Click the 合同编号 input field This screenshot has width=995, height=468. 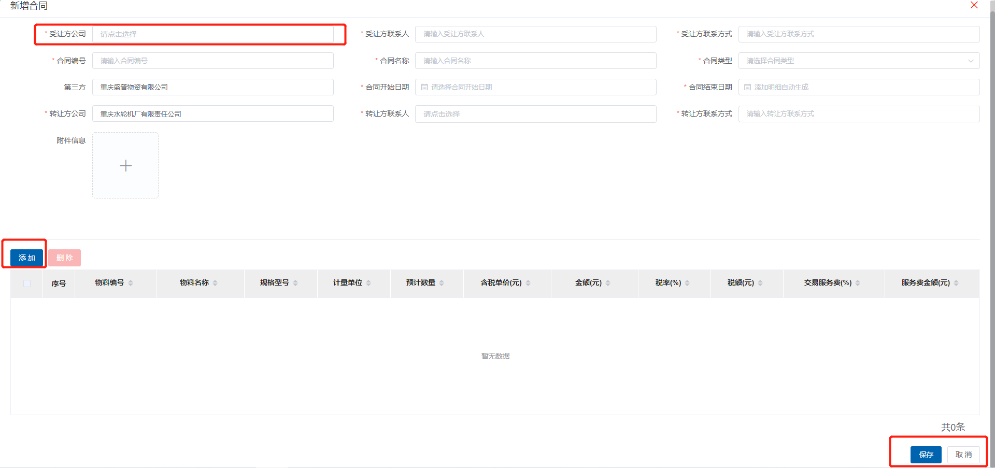pos(212,61)
